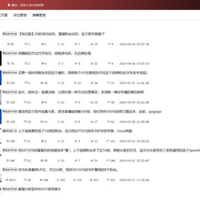Click timestamp 2020-03-25 11:59:58
The image size is (200, 200).
[x=134, y=122]
